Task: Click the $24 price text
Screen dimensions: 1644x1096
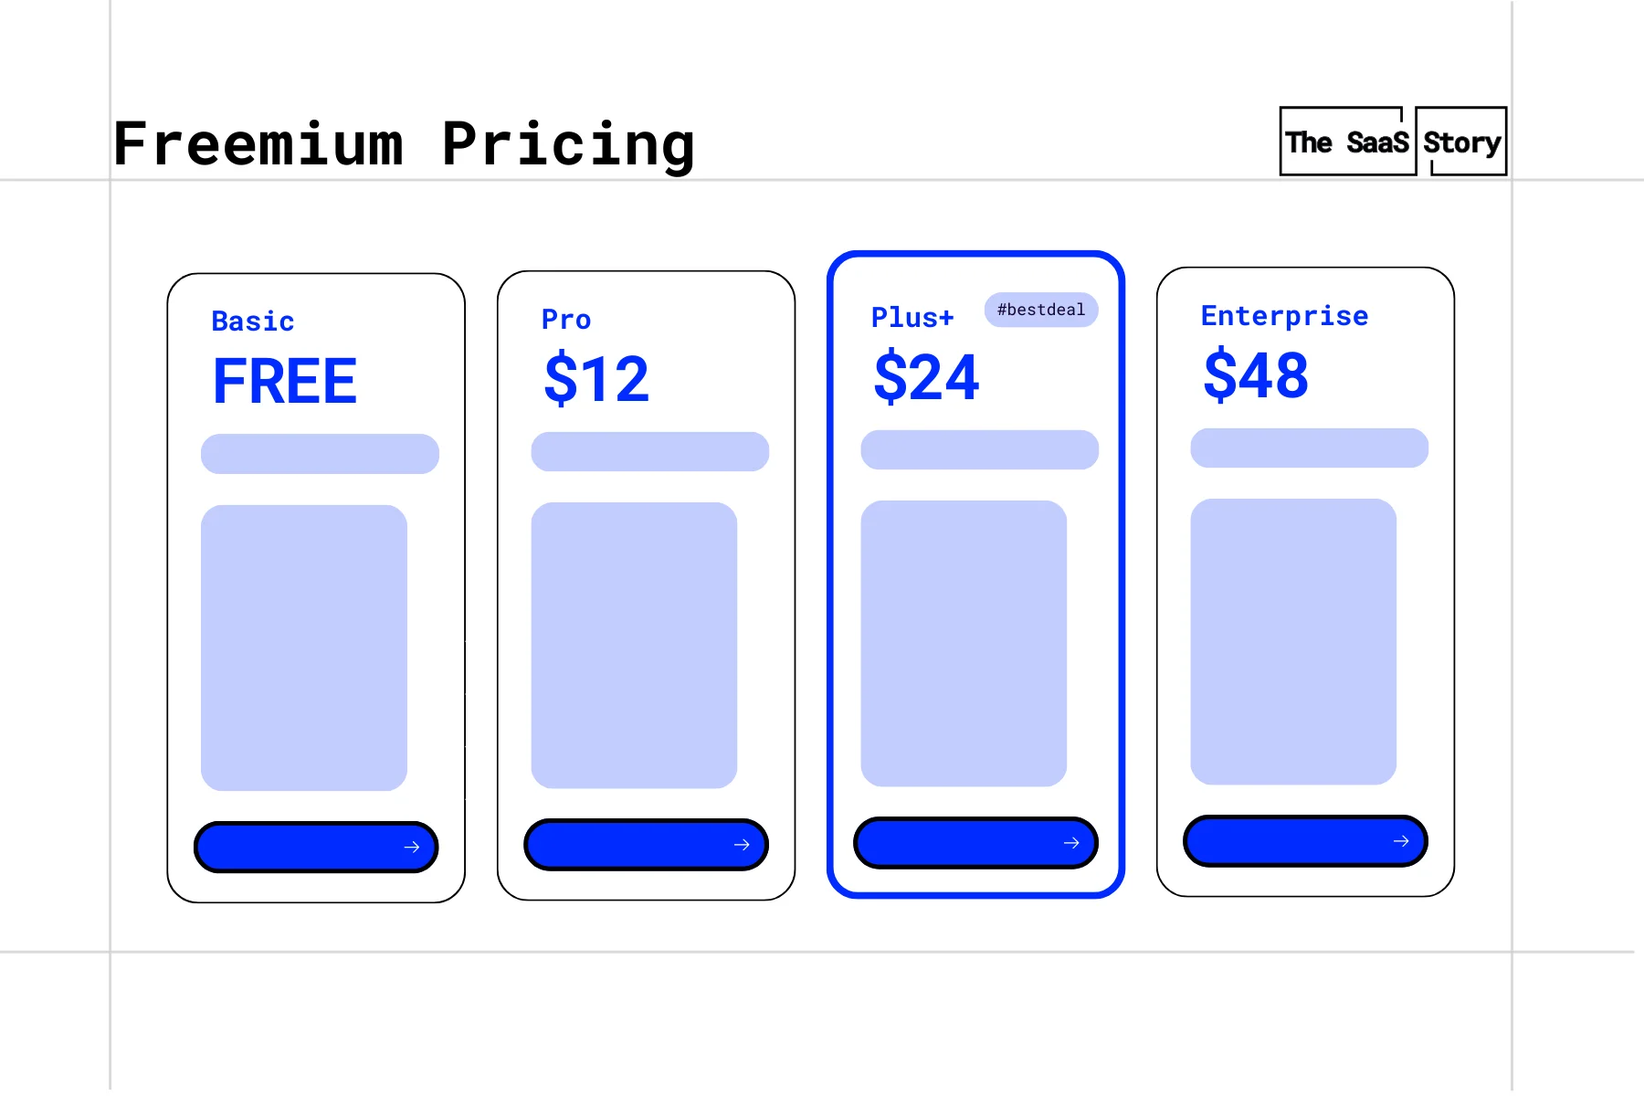Action: 926,377
